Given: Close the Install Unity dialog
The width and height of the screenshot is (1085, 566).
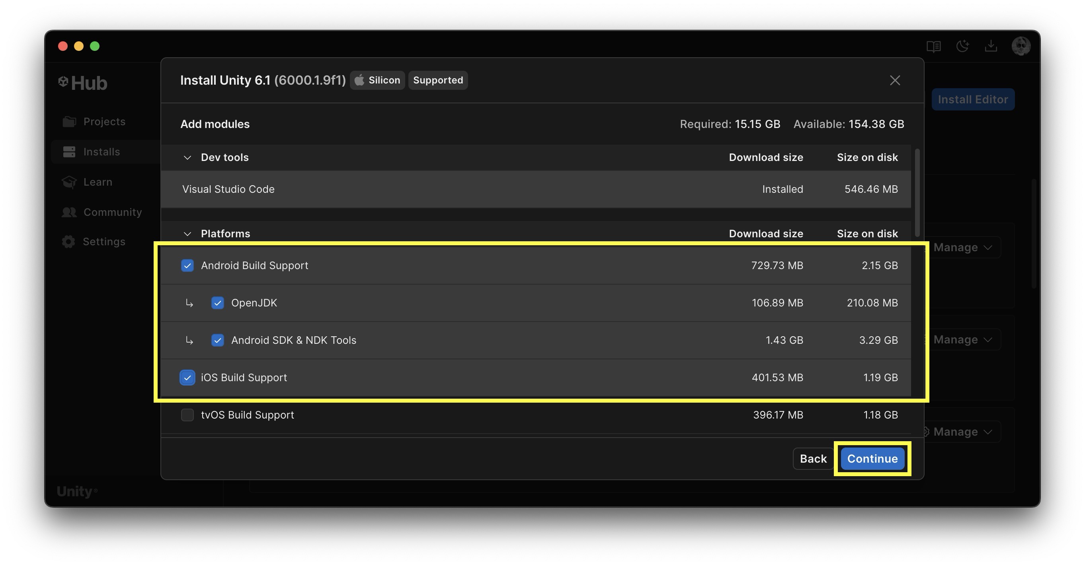Looking at the screenshot, I should point(895,80).
